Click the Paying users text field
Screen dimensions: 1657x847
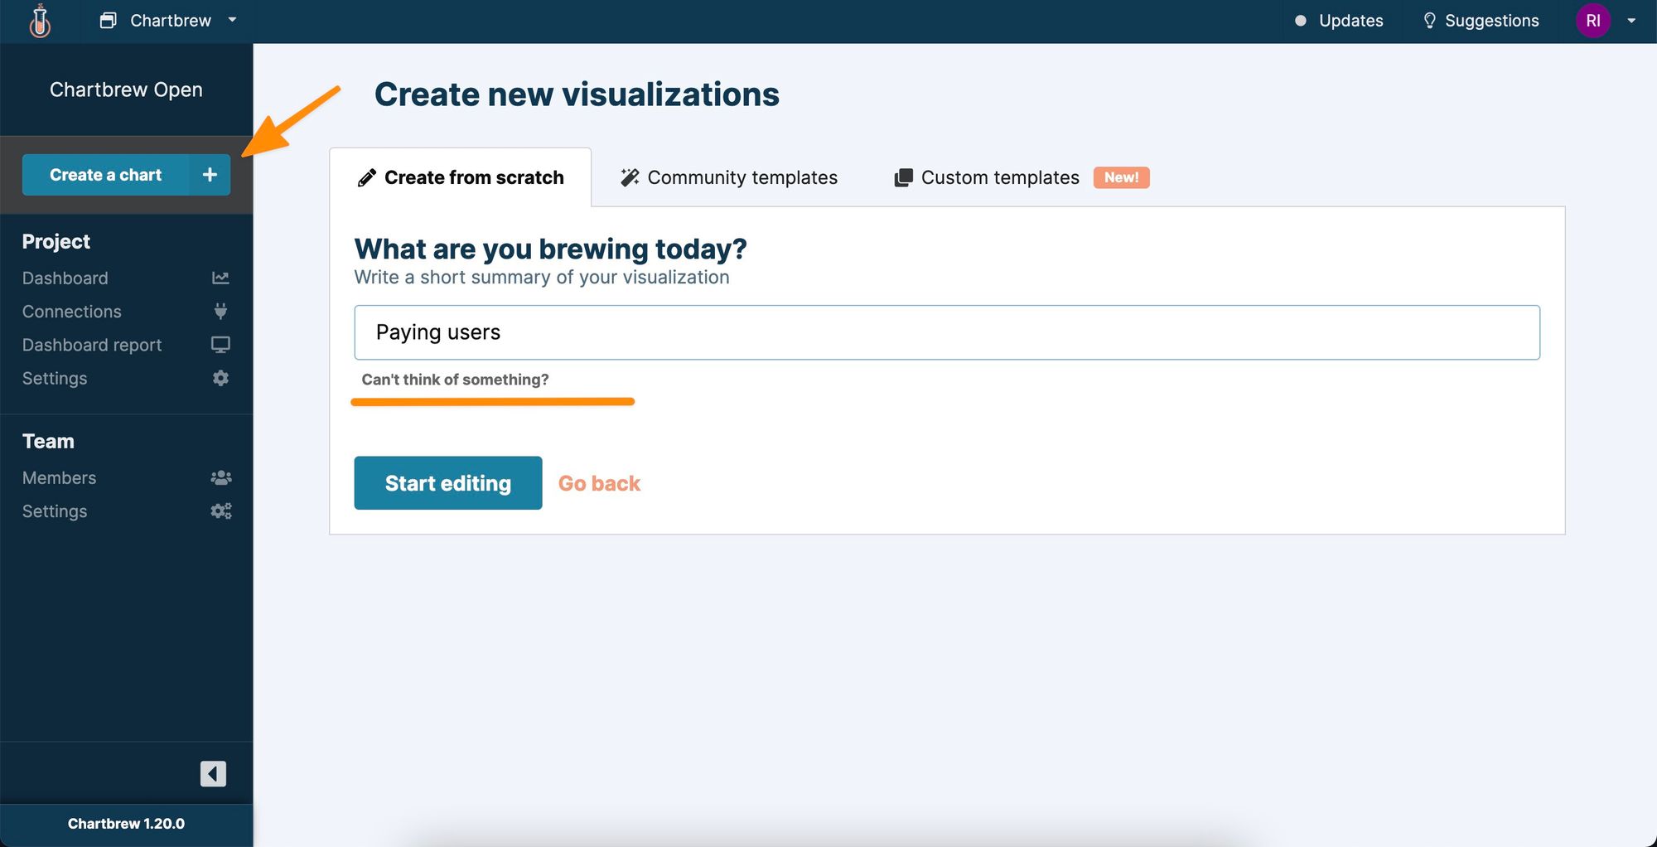point(946,332)
